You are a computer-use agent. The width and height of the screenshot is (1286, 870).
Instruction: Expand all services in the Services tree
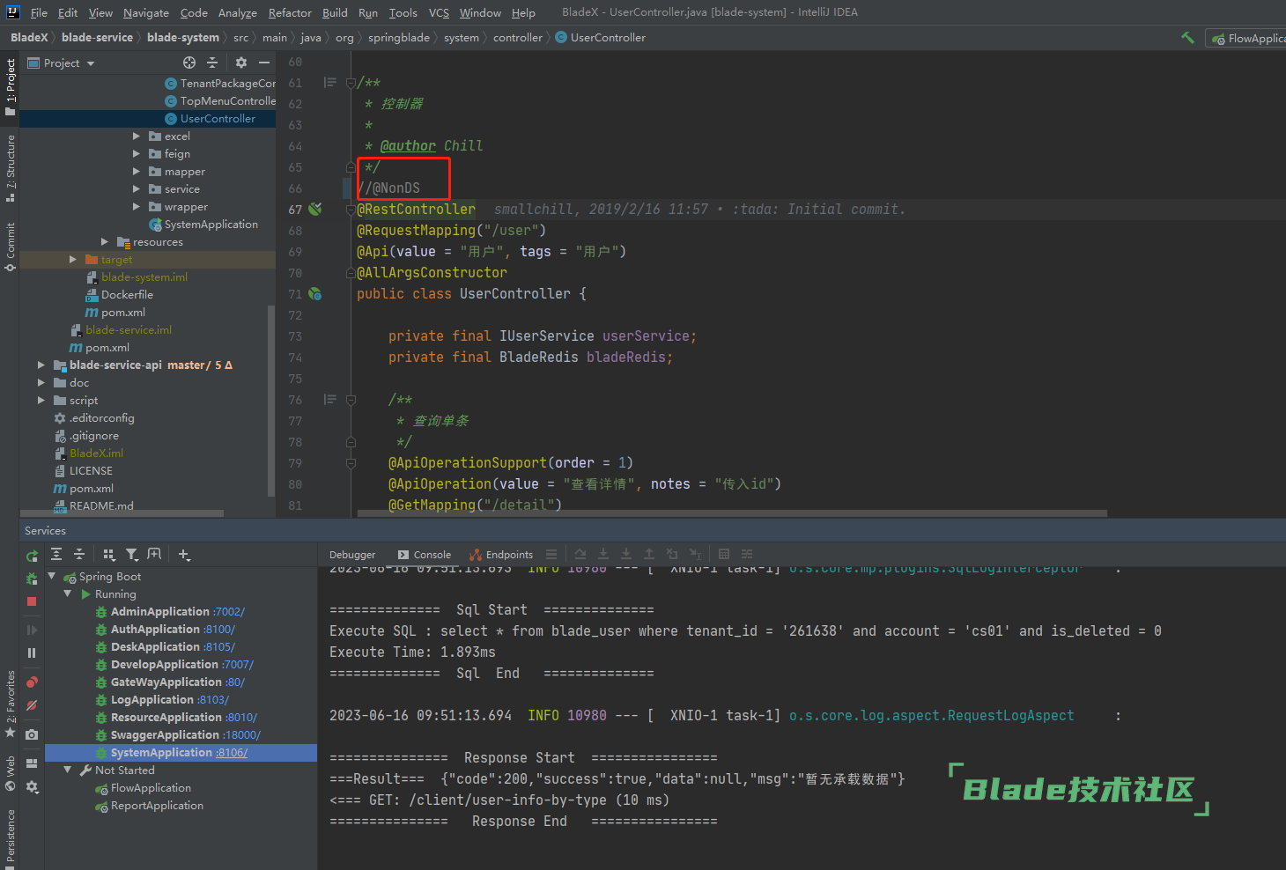tap(56, 554)
